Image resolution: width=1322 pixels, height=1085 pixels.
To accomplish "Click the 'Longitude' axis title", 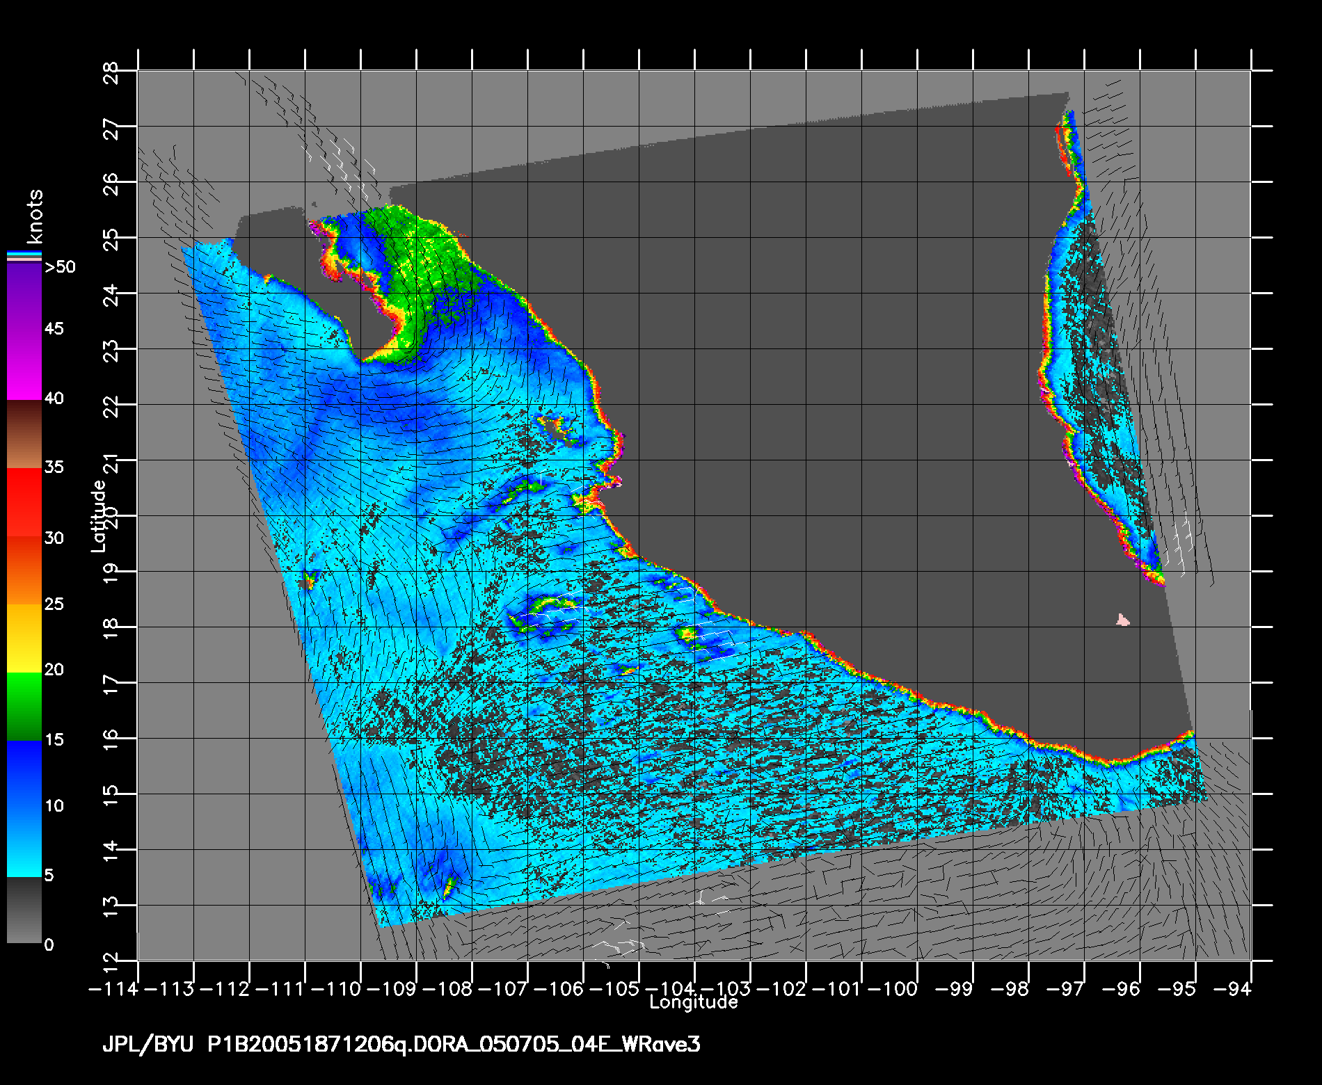I will pos(693,1002).
